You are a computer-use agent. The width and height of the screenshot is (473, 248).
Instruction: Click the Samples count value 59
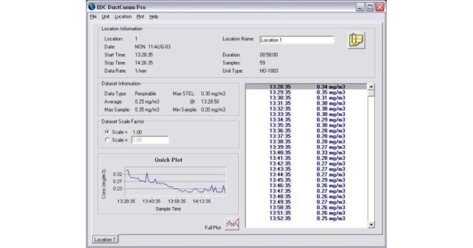pyautogui.click(x=263, y=63)
